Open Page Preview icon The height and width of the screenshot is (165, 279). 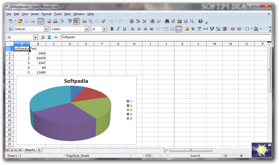tap(62, 21)
